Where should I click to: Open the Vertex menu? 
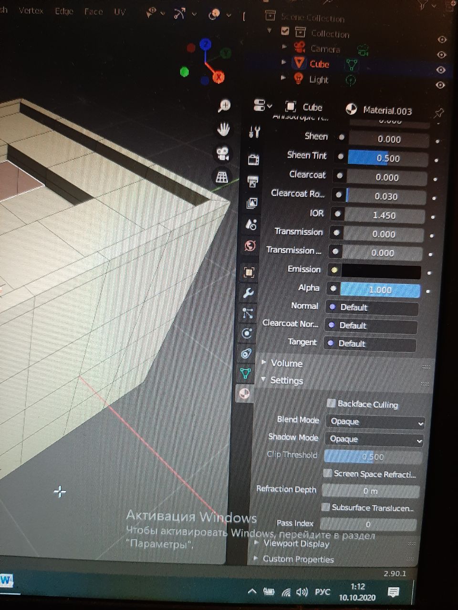click(x=31, y=10)
